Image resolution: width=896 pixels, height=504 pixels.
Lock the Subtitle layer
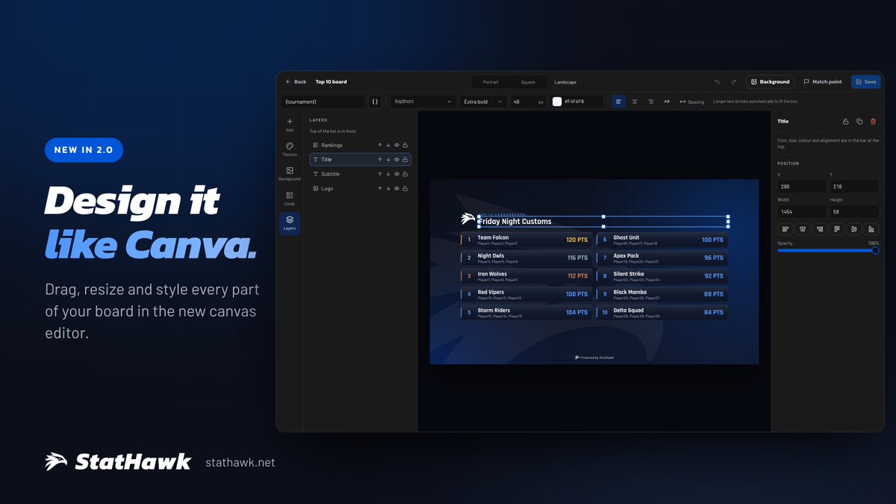pos(405,174)
